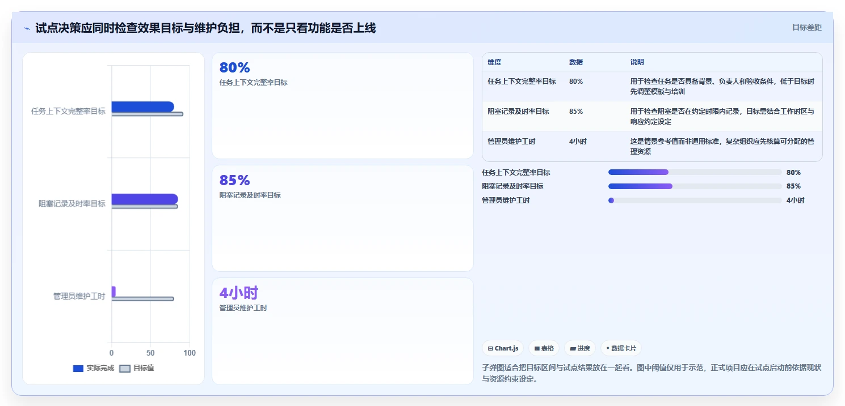
Task: Click the 维度 column header
Action: click(x=494, y=62)
